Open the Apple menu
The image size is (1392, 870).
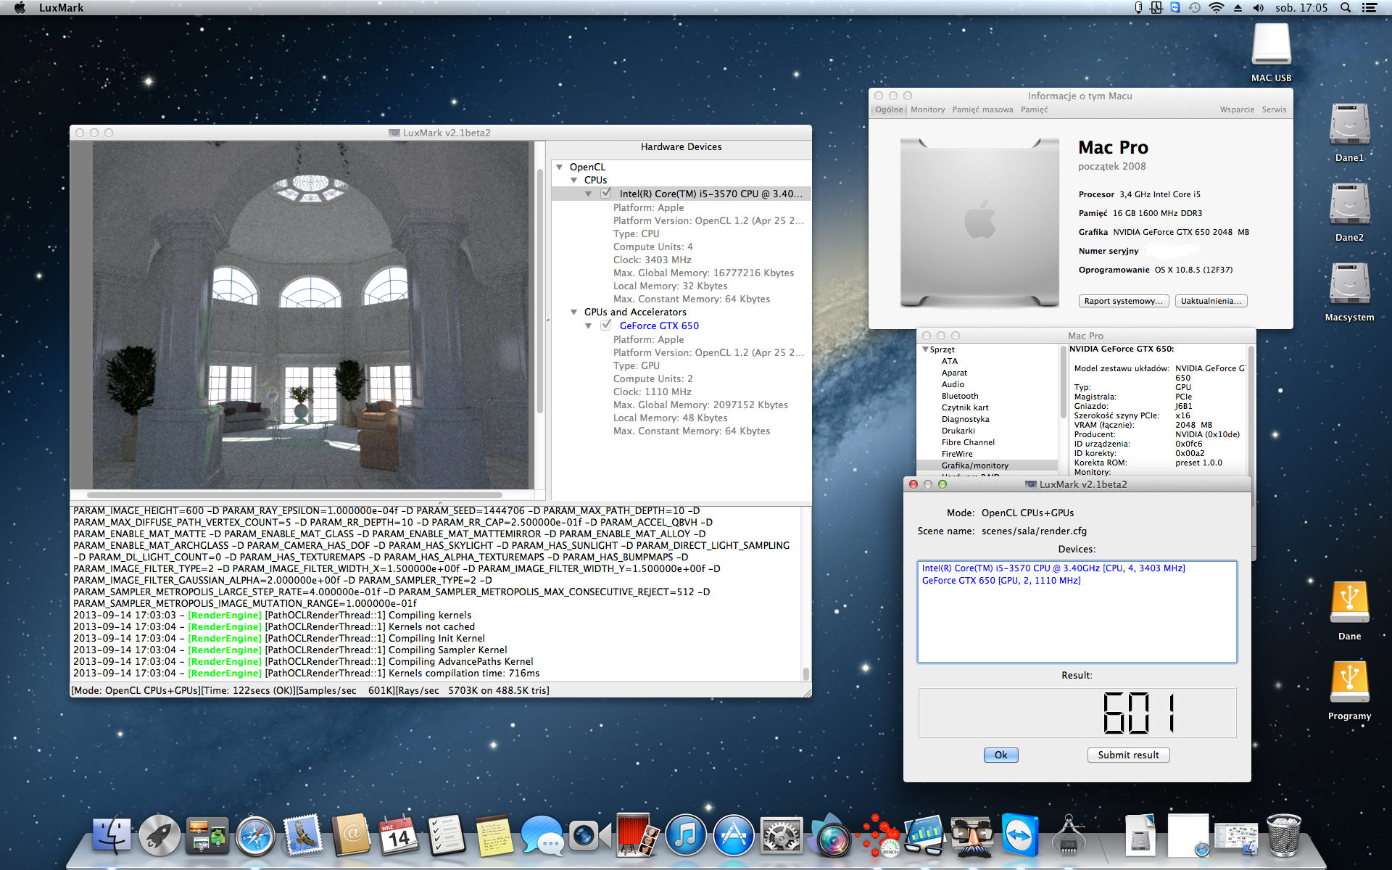coord(20,7)
